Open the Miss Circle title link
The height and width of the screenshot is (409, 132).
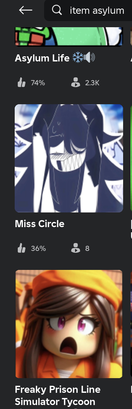(40, 224)
